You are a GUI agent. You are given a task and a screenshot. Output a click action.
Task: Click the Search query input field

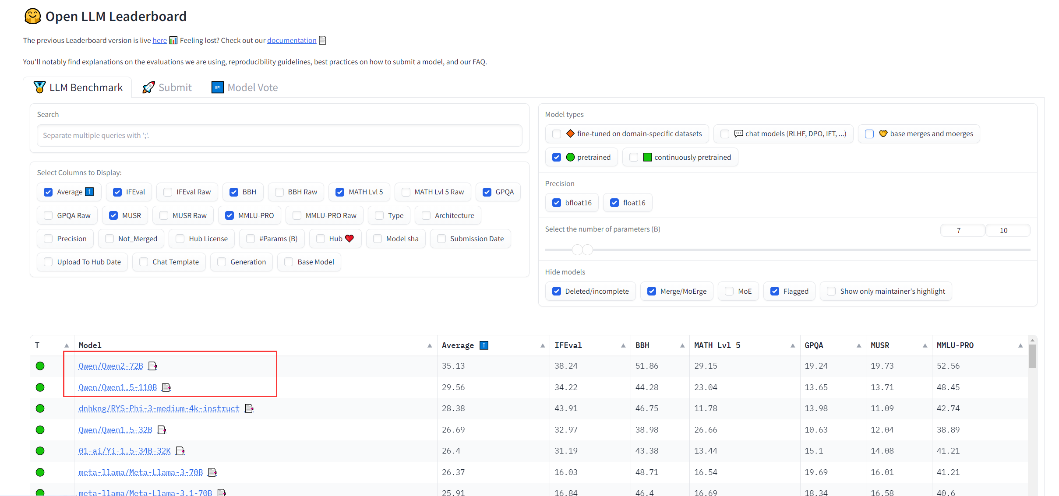click(x=279, y=136)
